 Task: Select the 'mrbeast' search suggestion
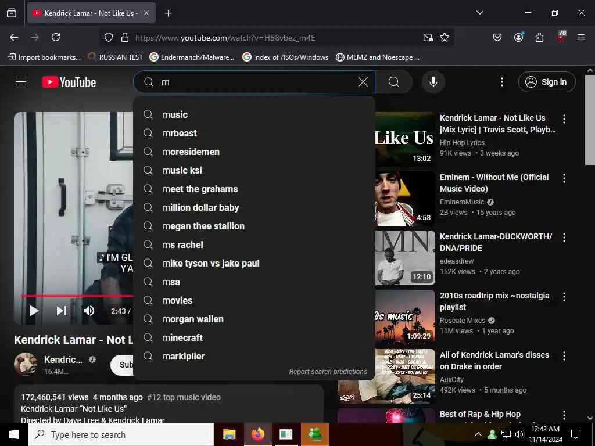click(255, 133)
